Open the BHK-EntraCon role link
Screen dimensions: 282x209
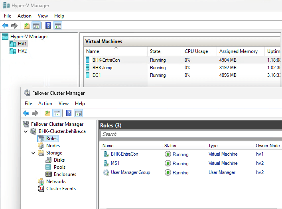(124, 154)
